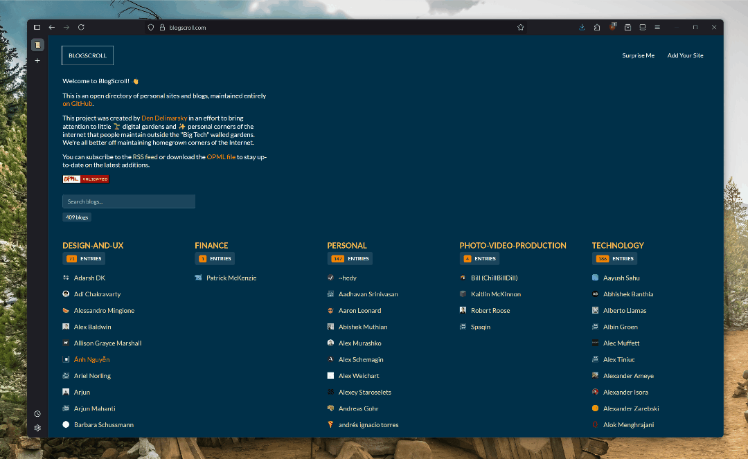Click the browser back arrow
The image size is (748, 459).
(x=51, y=28)
